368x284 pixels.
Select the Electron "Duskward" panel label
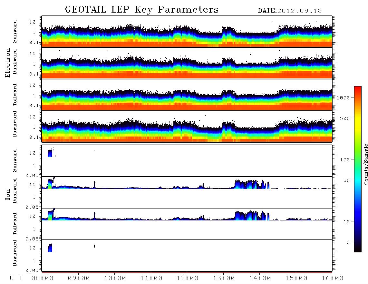tap(15, 62)
